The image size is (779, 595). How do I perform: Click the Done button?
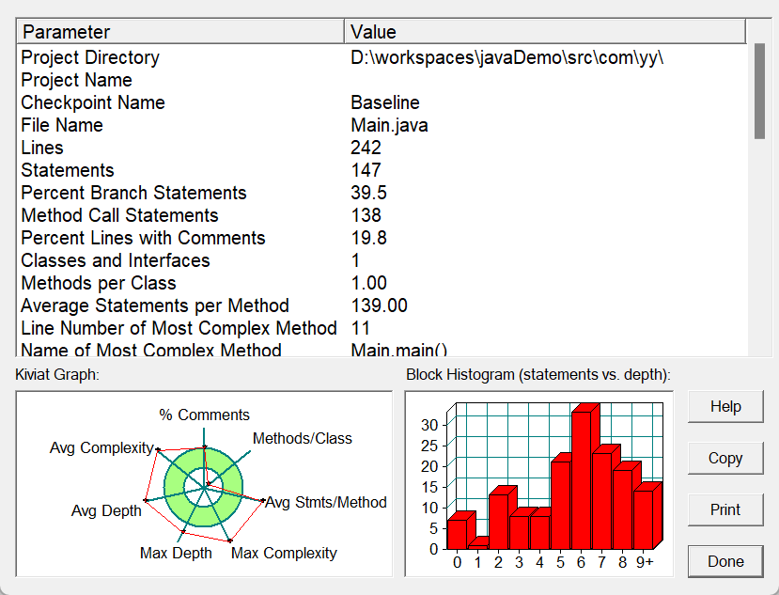tap(725, 562)
